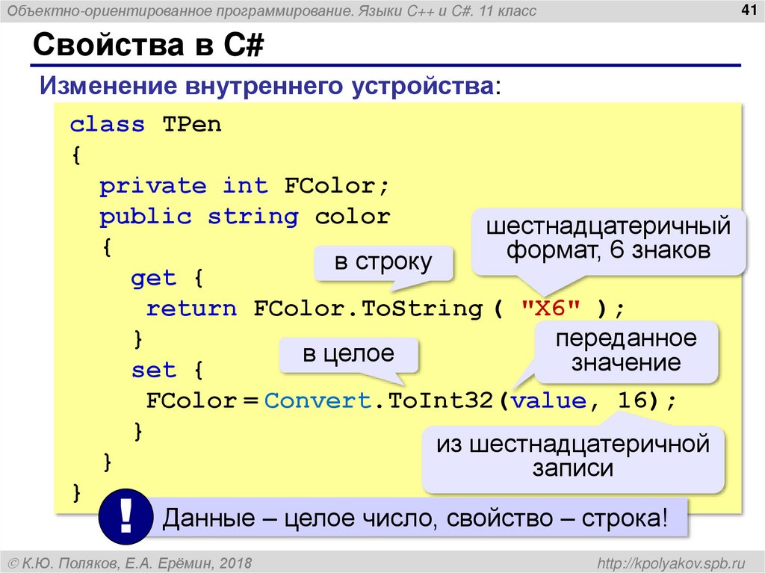Click the "переданное значение" callout
Screen dimensions: 765x573
point(627,351)
